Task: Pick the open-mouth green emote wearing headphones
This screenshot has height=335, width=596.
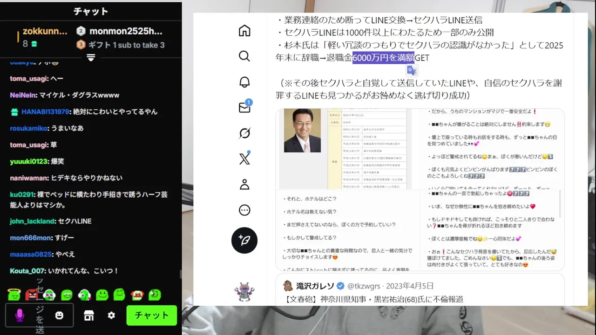Action: click(49, 295)
